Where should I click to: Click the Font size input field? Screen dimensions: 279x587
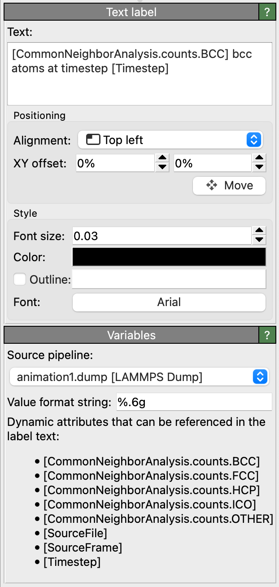coord(161,236)
